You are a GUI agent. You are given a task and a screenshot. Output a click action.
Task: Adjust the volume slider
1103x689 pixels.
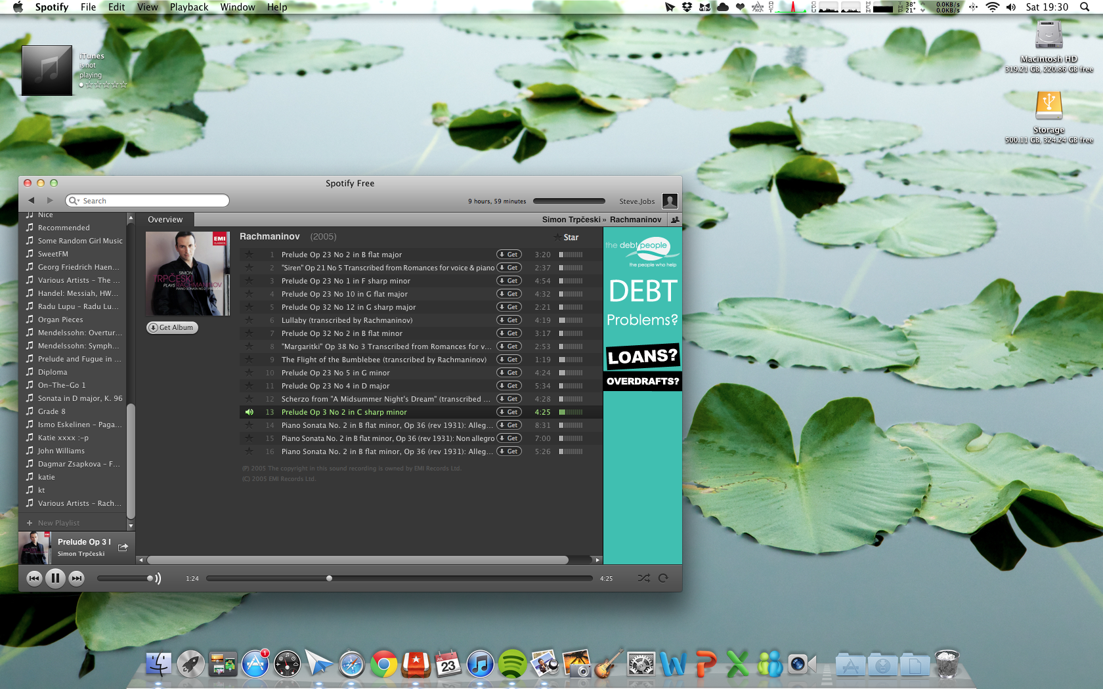(x=125, y=578)
